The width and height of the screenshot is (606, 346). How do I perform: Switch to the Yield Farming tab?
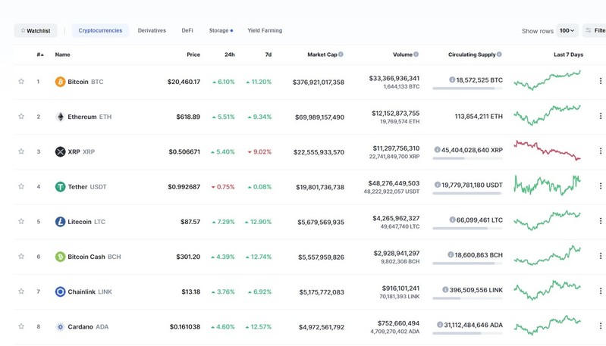coord(263,31)
